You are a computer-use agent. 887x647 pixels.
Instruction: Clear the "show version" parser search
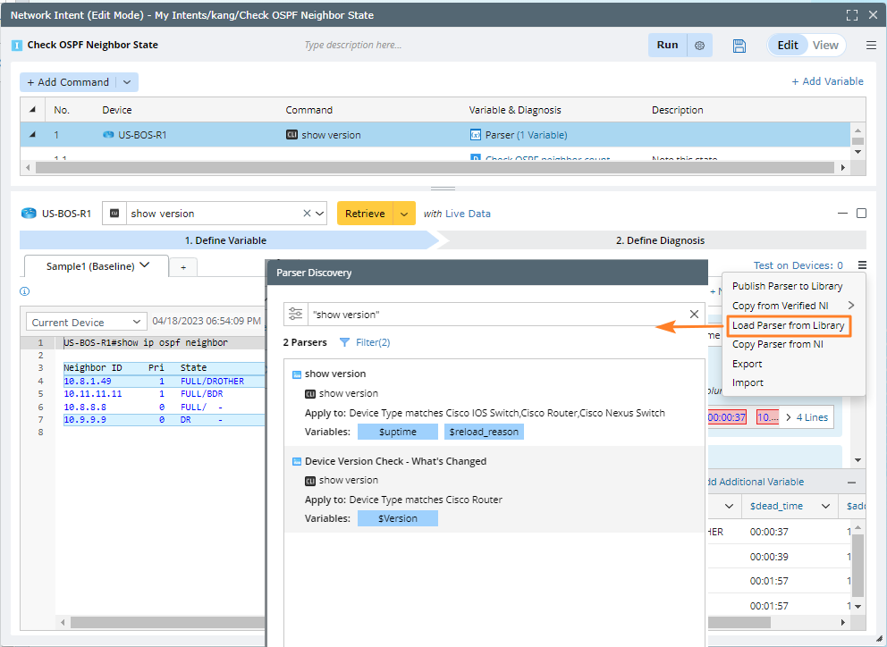pyautogui.click(x=694, y=315)
